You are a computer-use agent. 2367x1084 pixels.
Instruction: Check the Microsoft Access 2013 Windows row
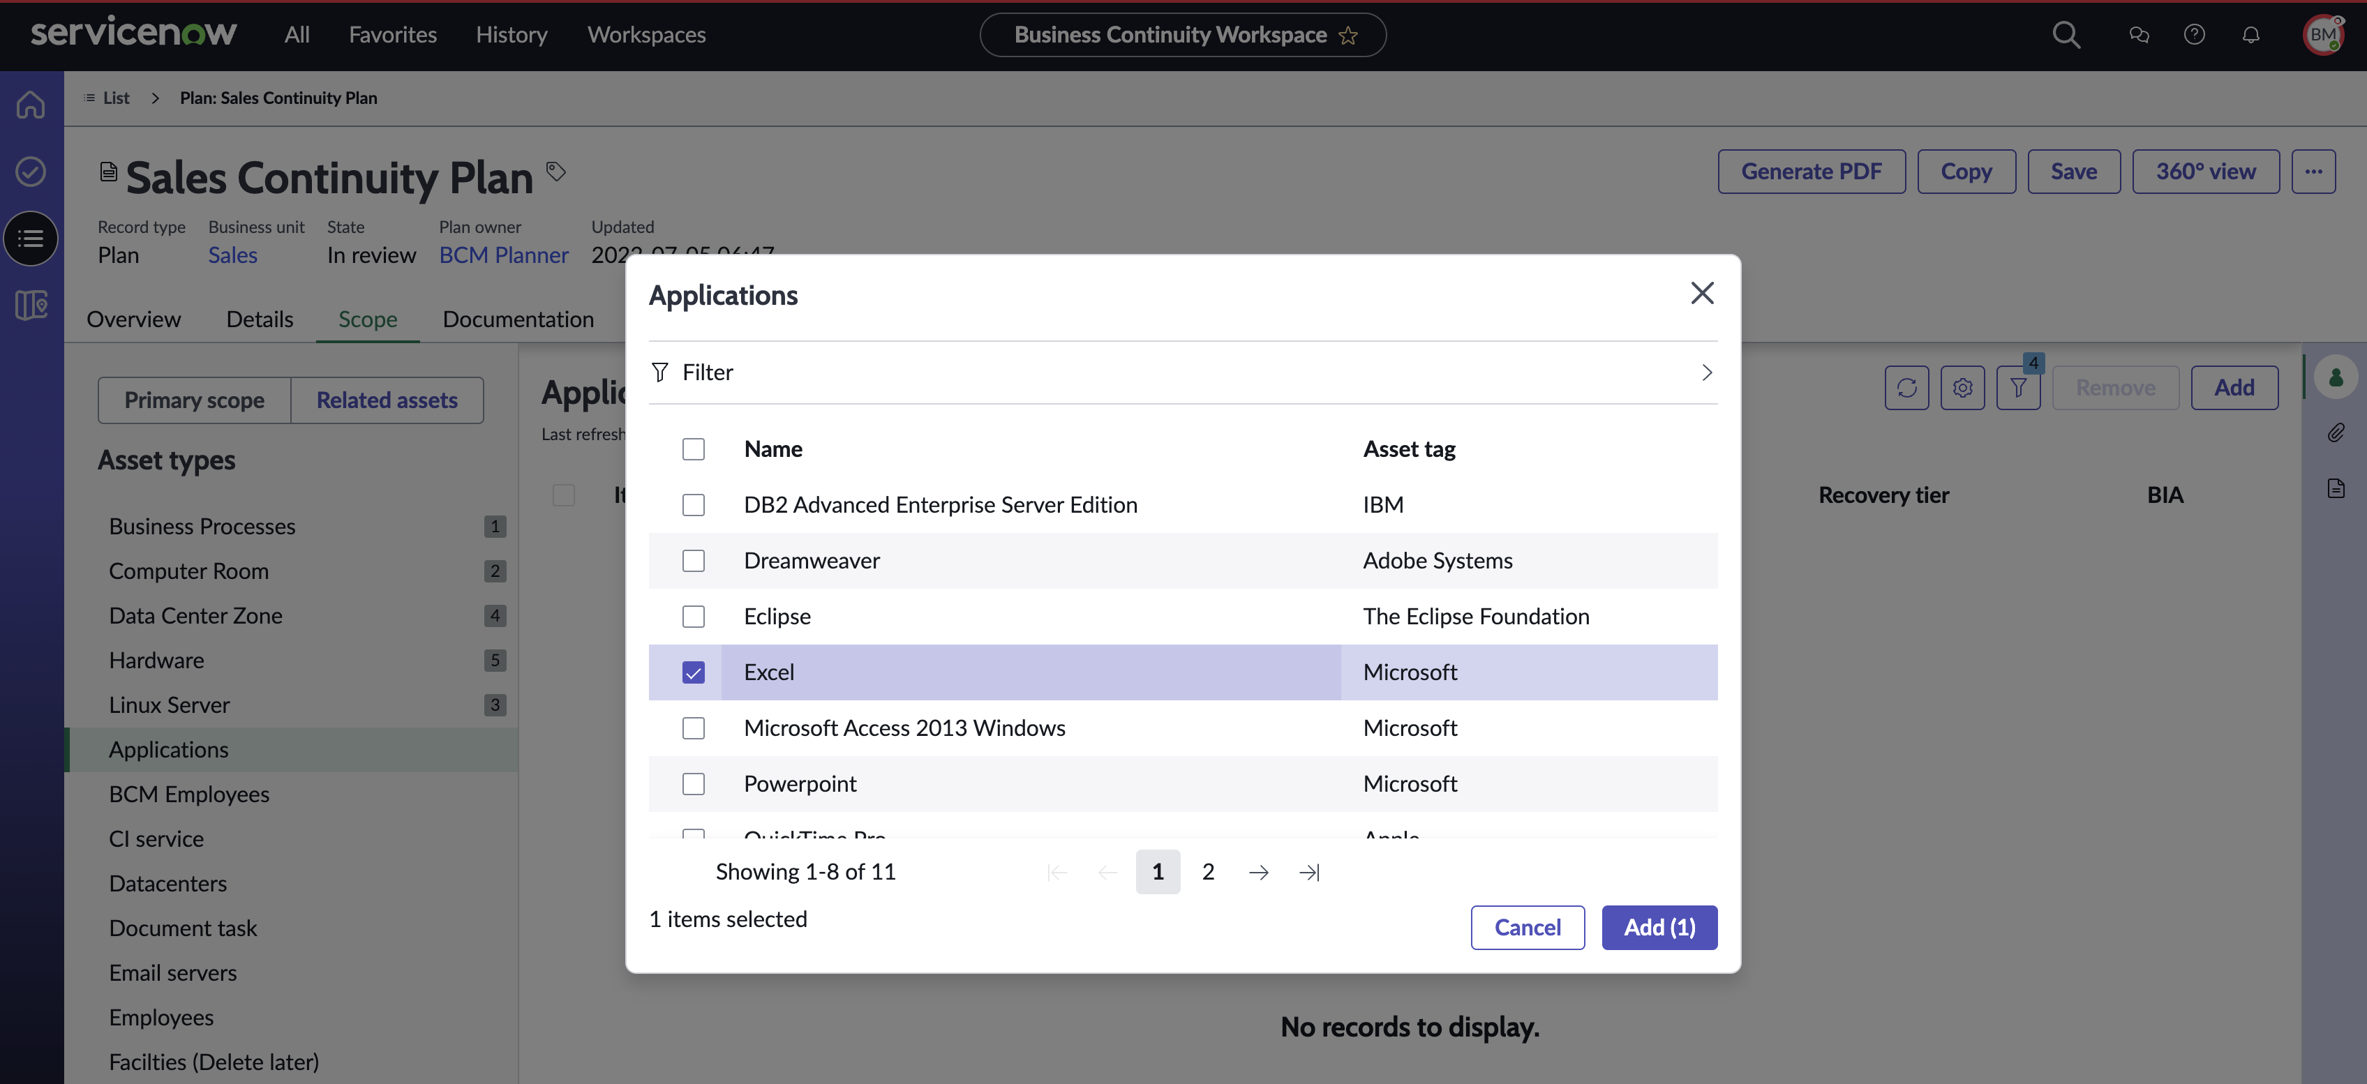(694, 728)
